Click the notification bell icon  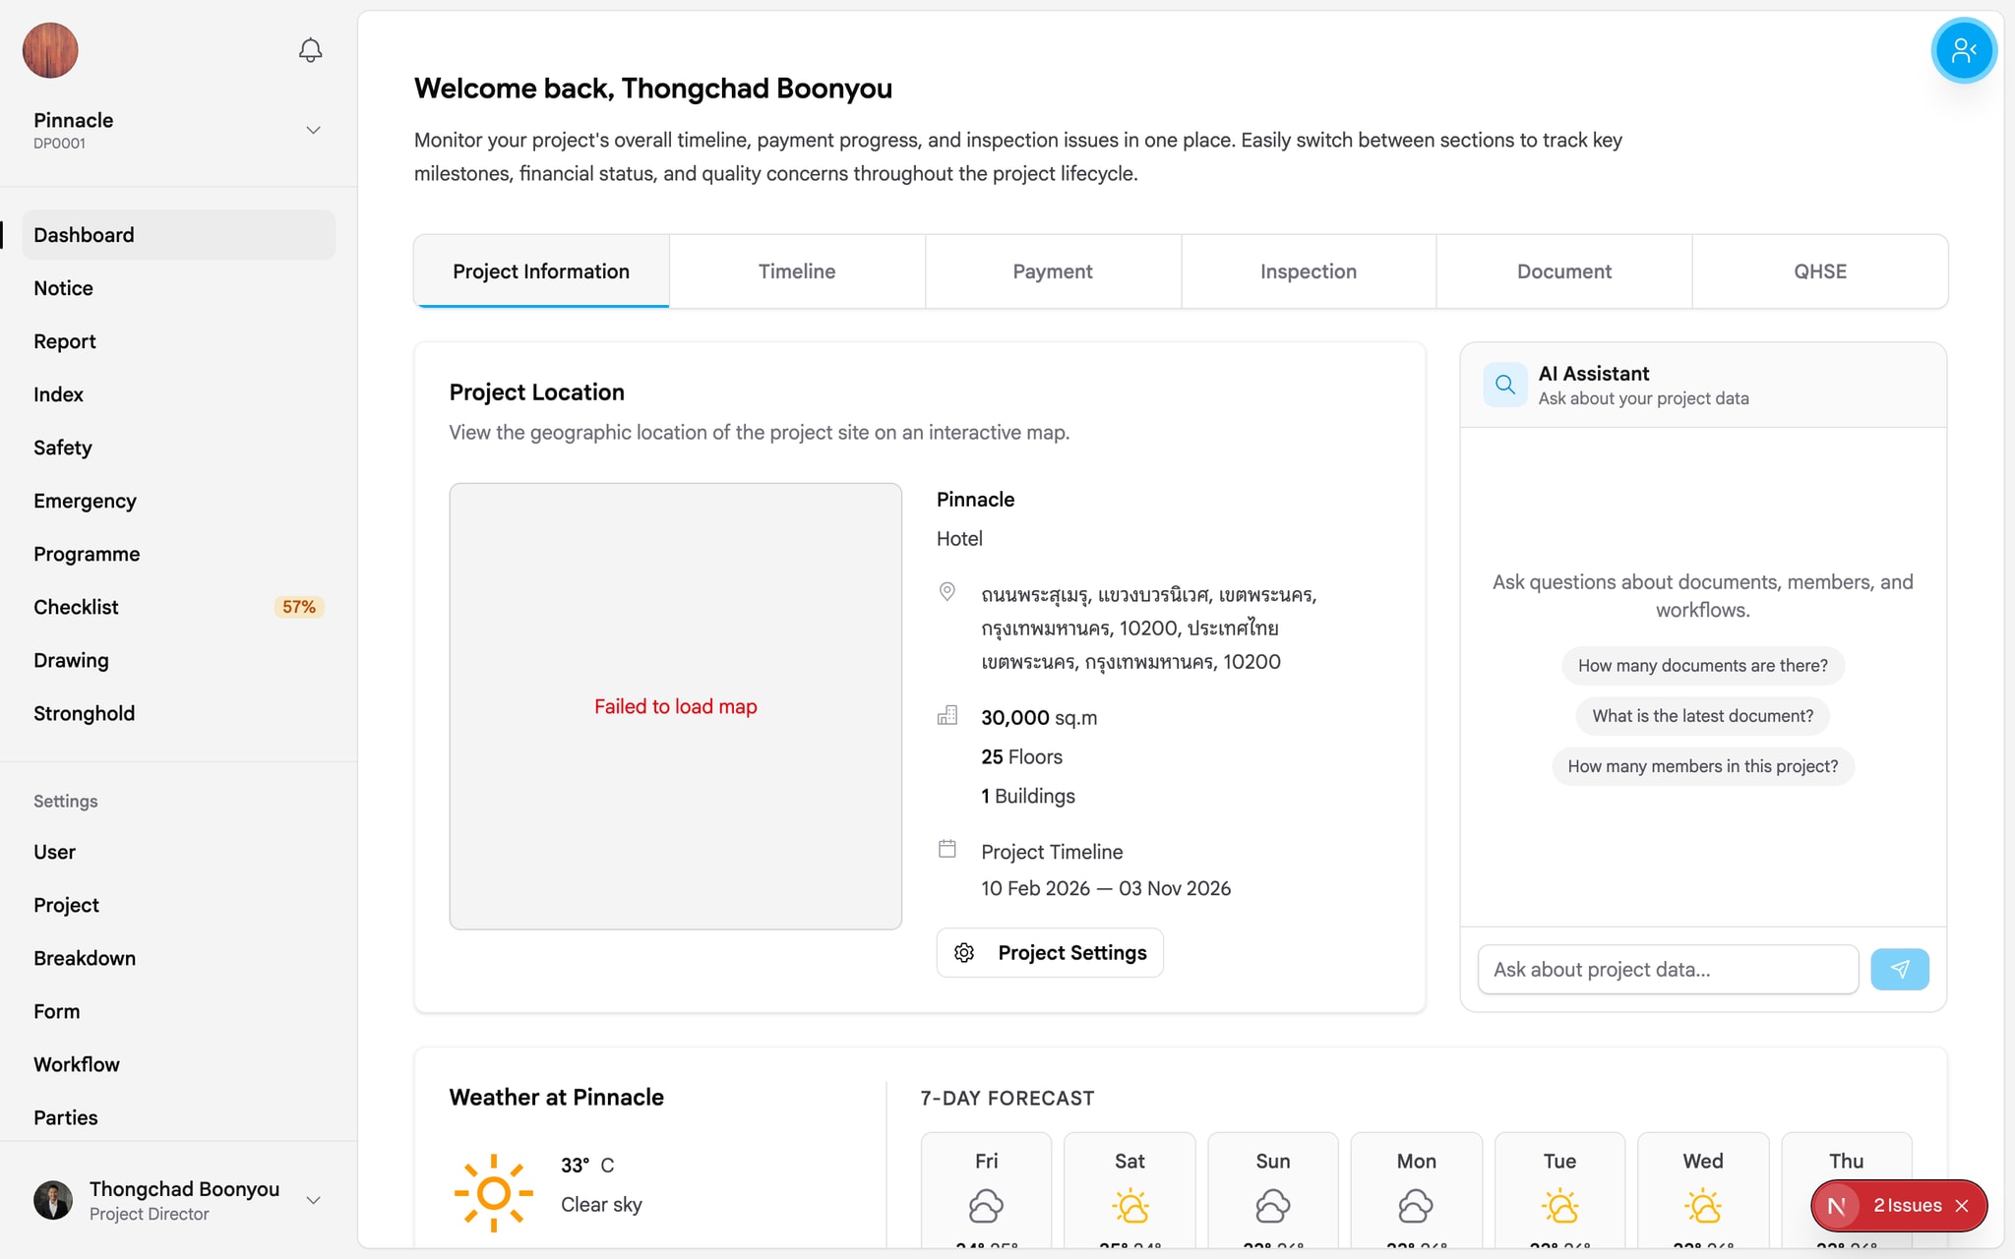310,50
